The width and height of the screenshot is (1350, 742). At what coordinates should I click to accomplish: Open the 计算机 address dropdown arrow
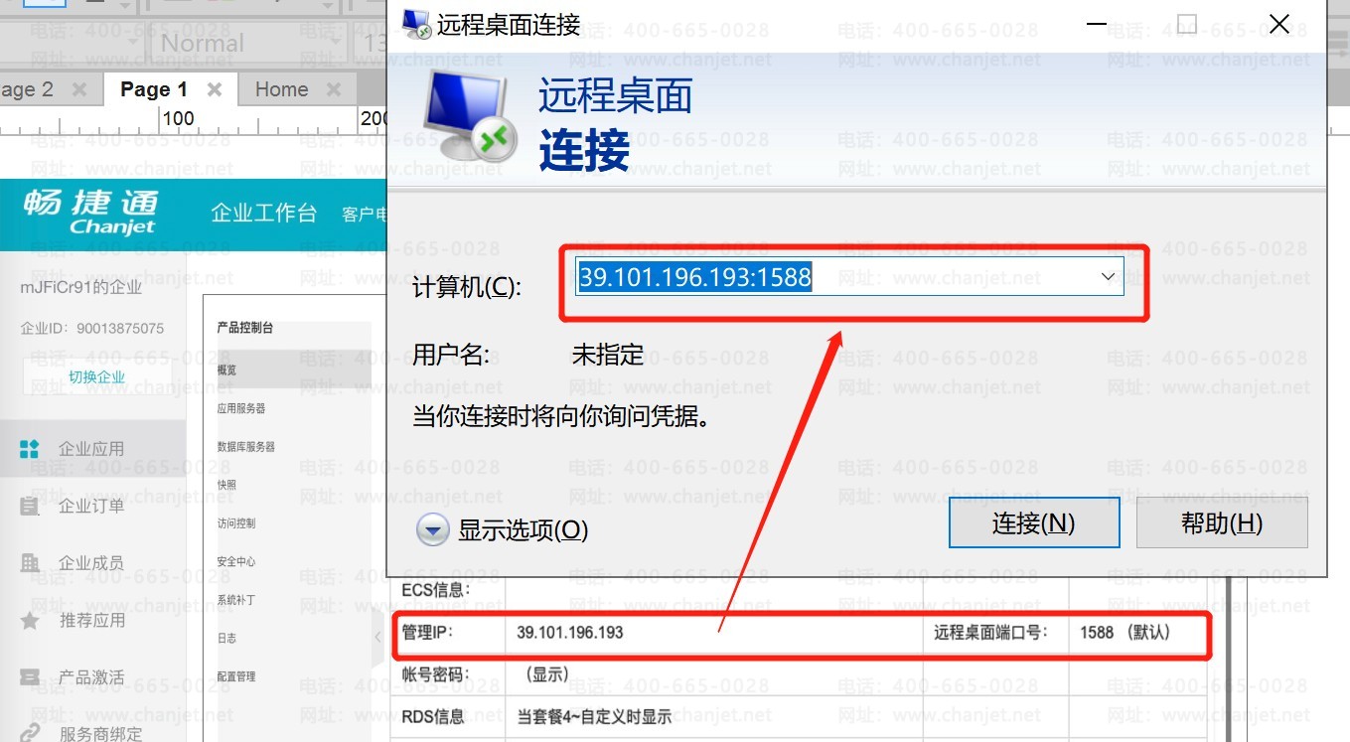pyautogui.click(x=1108, y=277)
